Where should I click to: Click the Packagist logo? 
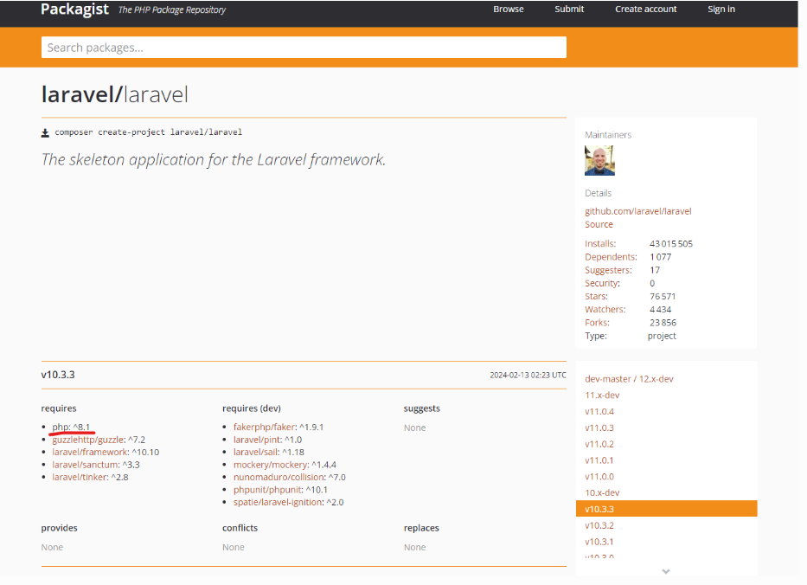point(74,10)
